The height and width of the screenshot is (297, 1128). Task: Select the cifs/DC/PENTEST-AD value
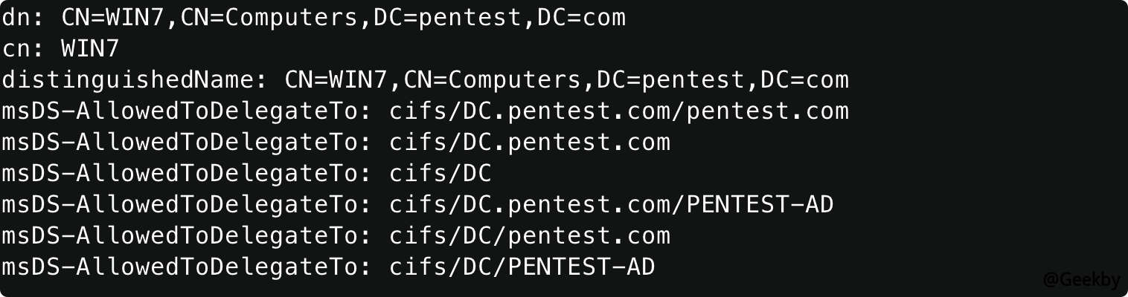point(522,267)
